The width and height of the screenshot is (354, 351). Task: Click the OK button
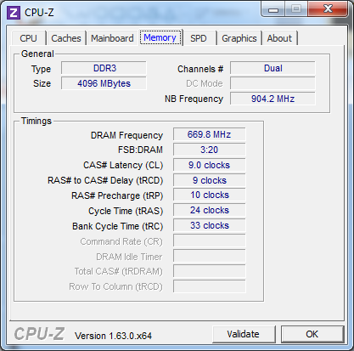click(312, 334)
